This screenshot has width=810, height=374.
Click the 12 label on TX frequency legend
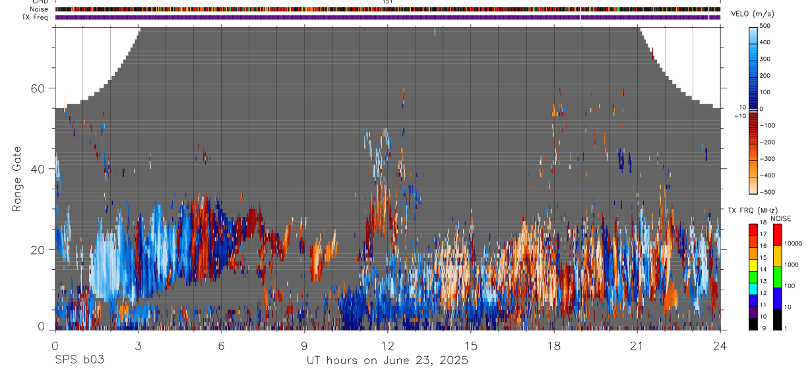(x=763, y=293)
